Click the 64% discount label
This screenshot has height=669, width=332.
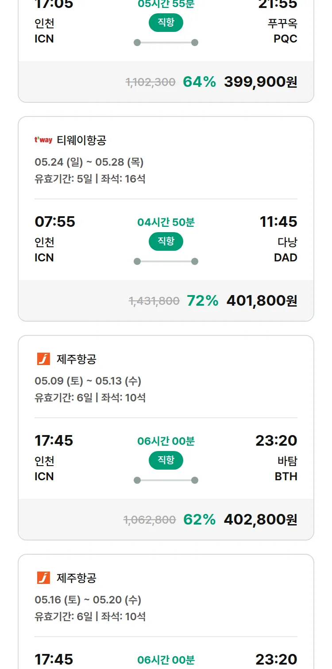199,82
